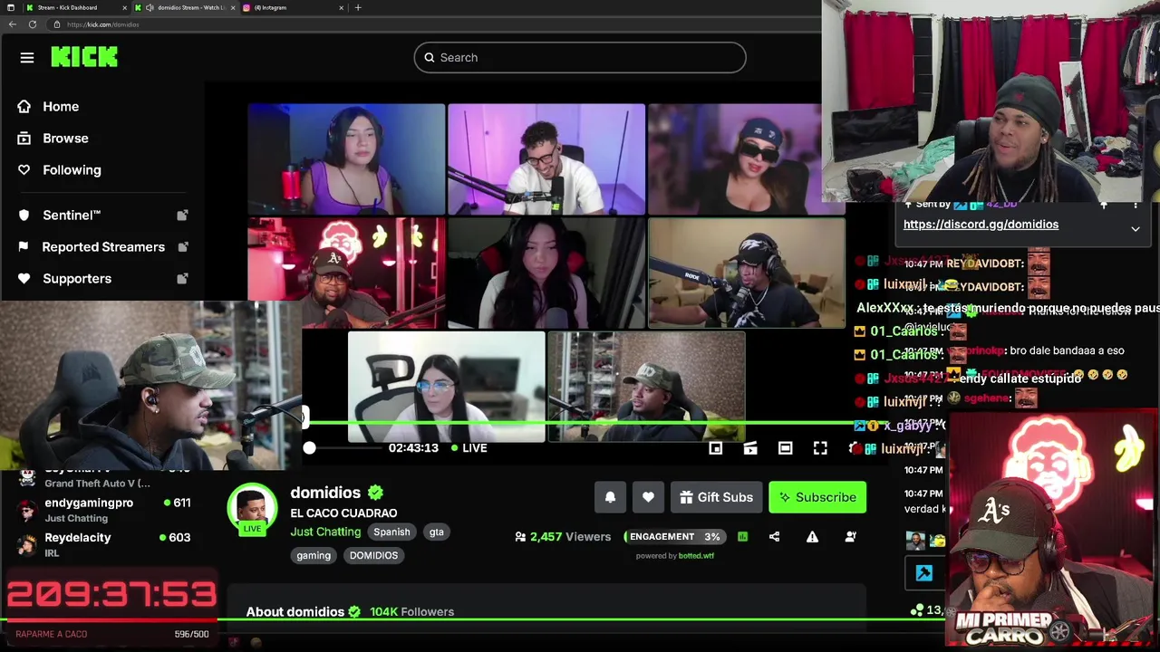Click the clip creation icon in the player

[x=750, y=448]
